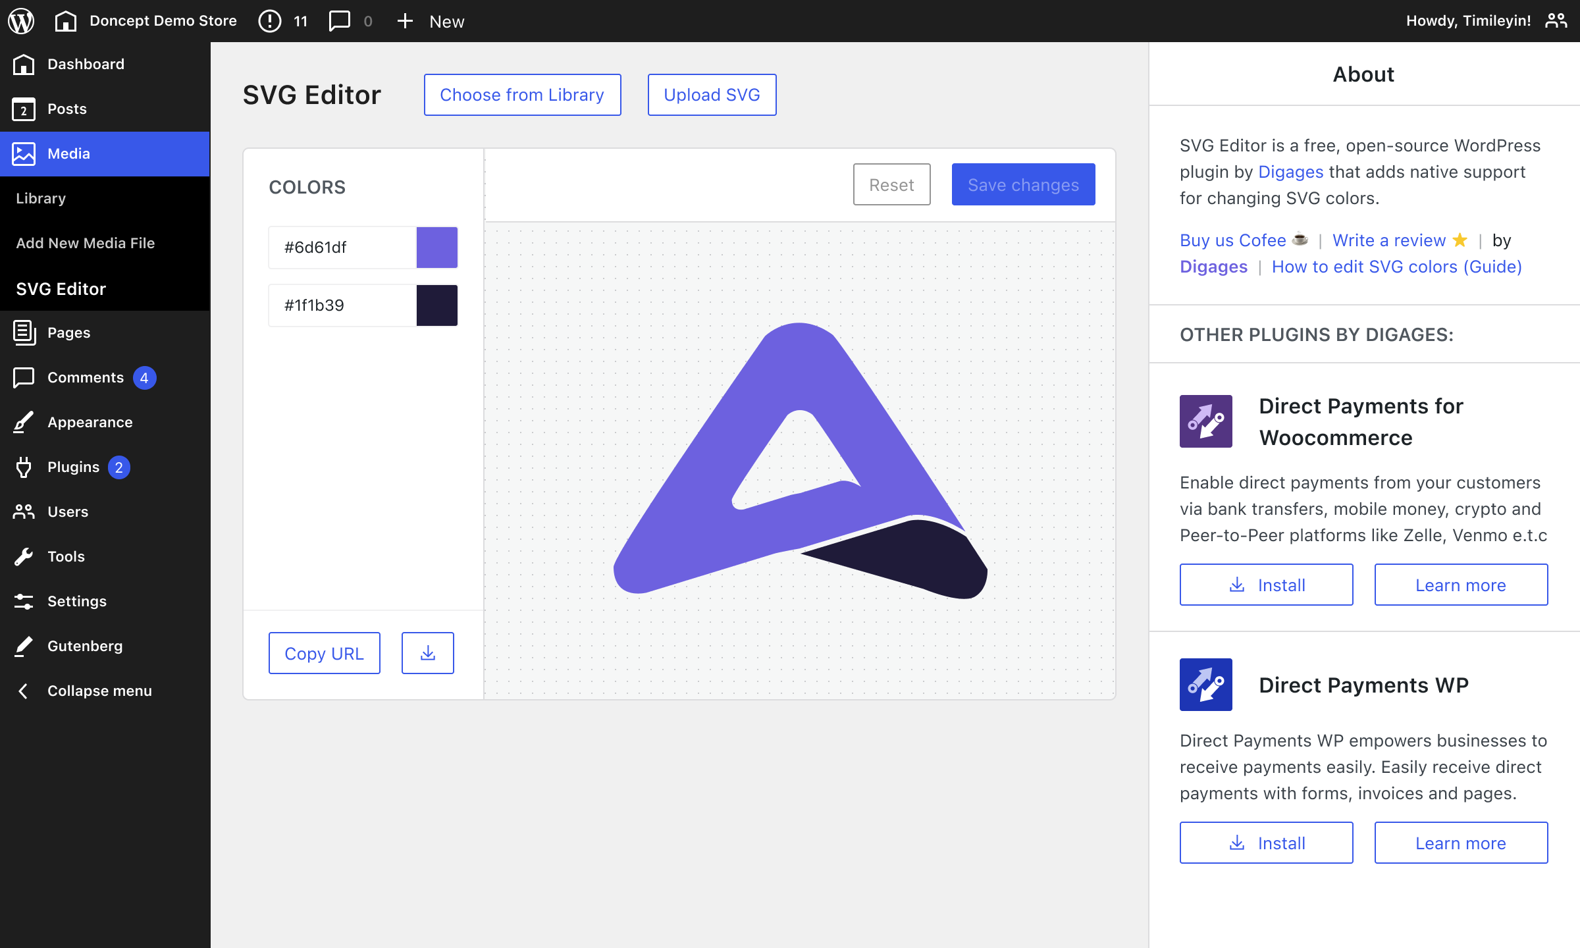
Task: Open Posts menu item
Action: [x=105, y=109]
